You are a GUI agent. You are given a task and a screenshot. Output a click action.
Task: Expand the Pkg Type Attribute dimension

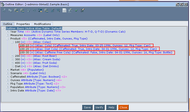coord(8,84)
